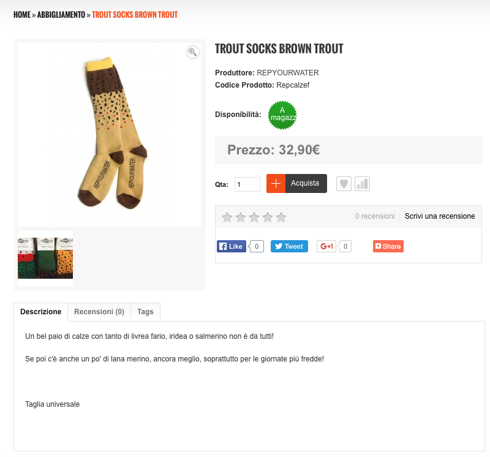
Task: Go to HOME breadcrumb link
Action: pyautogui.click(x=22, y=15)
